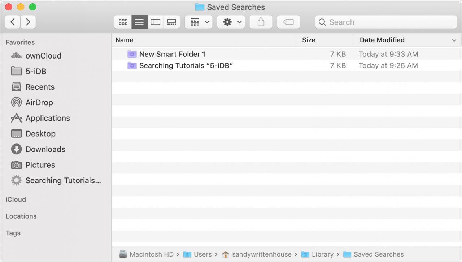This screenshot has width=462, height=262.
Task: Click the Recents icon
Action: (16, 87)
